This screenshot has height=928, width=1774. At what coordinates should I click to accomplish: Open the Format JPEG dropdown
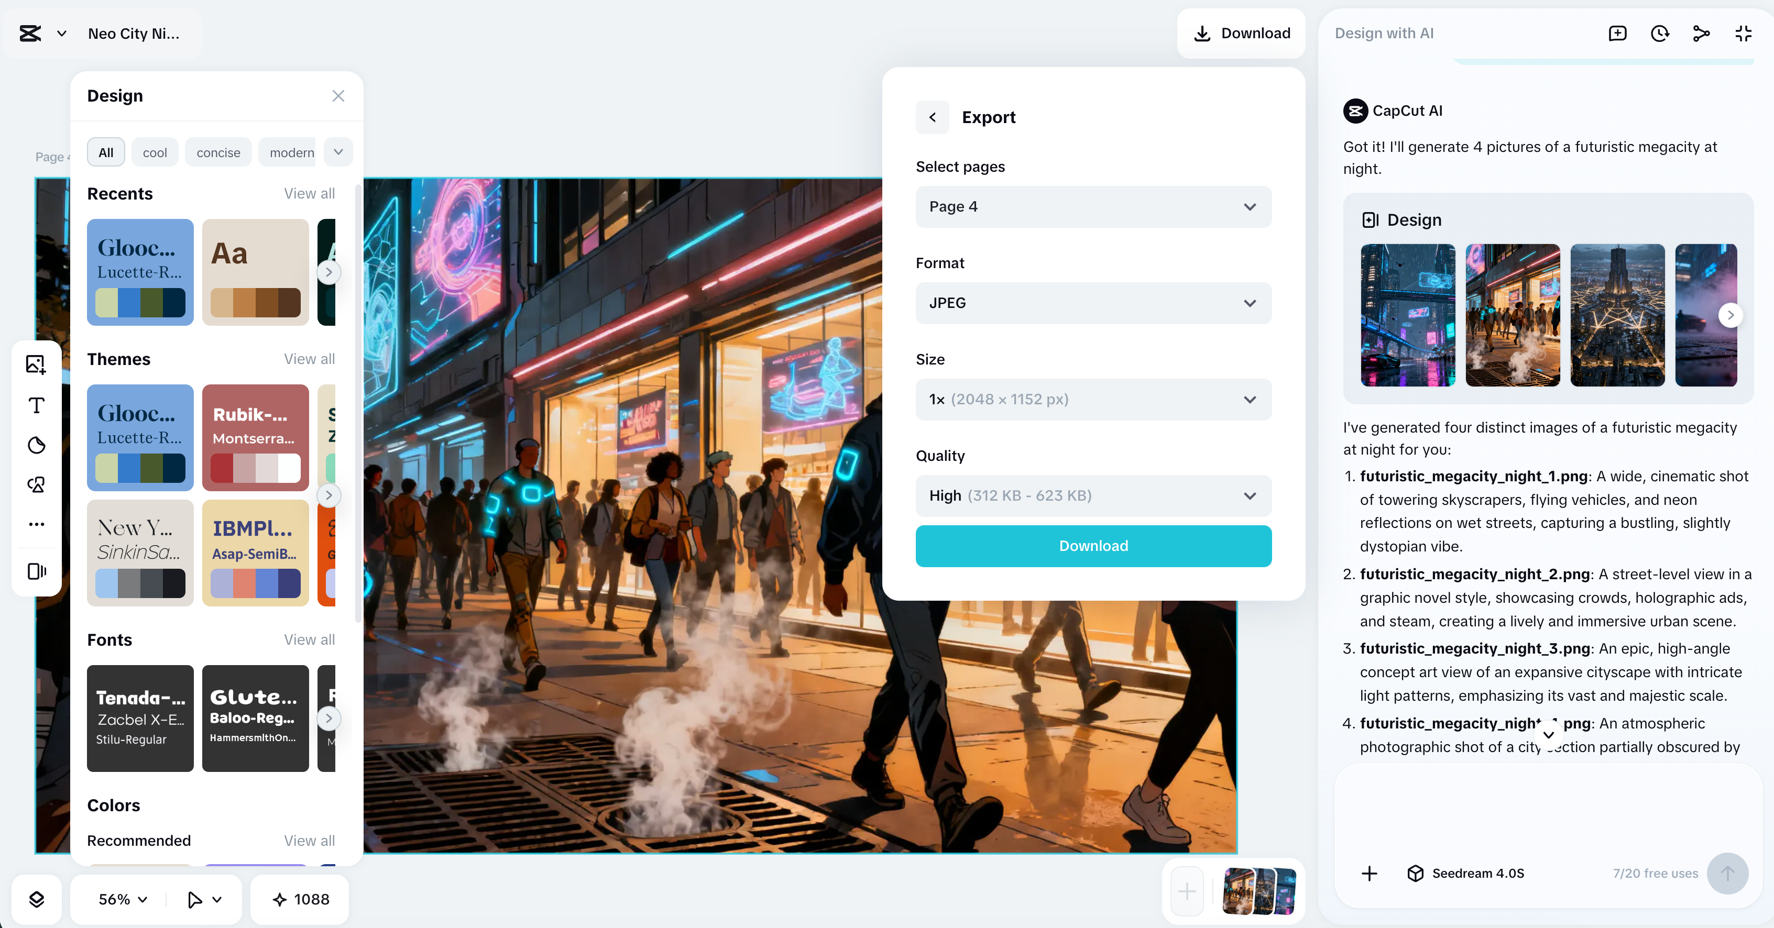coord(1093,303)
